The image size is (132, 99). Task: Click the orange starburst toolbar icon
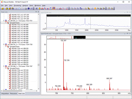pos(95,9)
